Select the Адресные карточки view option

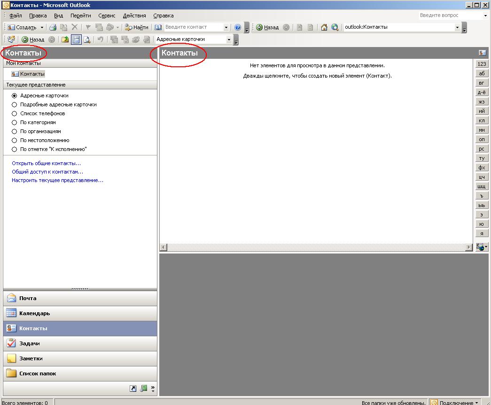(15, 95)
